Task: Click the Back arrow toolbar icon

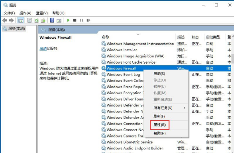Action: [5, 20]
